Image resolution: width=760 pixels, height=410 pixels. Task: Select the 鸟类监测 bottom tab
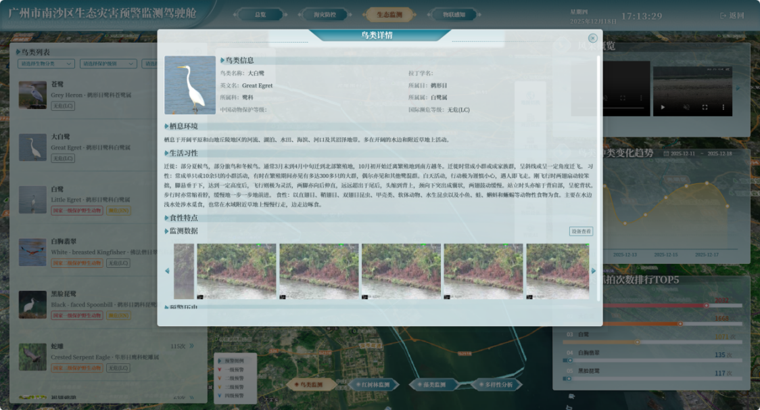(312, 384)
